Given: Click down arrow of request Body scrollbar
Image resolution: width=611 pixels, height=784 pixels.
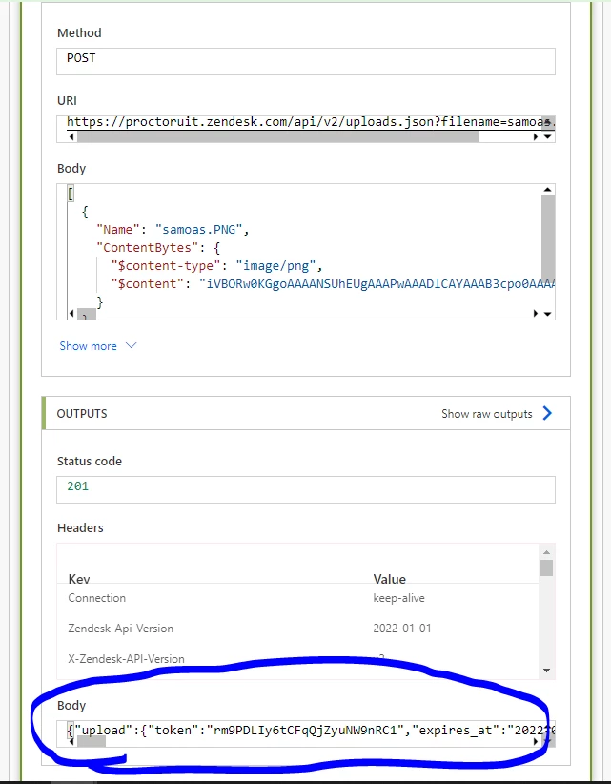Looking at the screenshot, I should [x=548, y=314].
